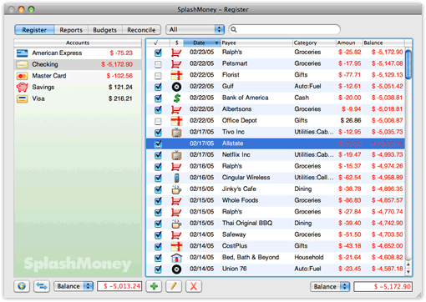Uncheck the cleared box for CostPlus
426x302 pixels.
[158, 246]
